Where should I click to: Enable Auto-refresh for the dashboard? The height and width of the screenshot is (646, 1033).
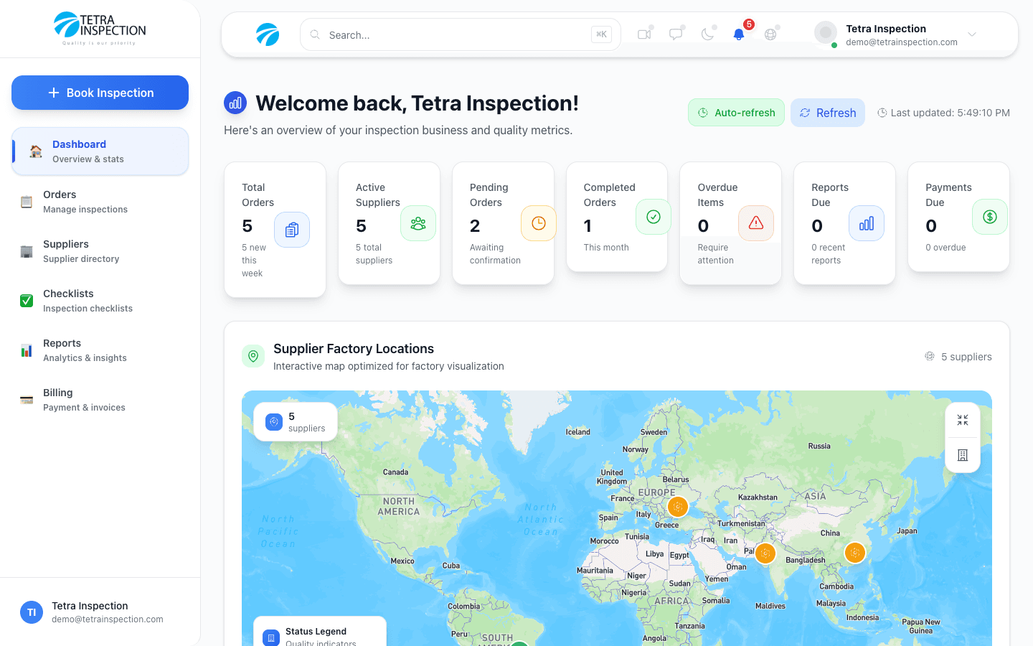pyautogui.click(x=736, y=113)
